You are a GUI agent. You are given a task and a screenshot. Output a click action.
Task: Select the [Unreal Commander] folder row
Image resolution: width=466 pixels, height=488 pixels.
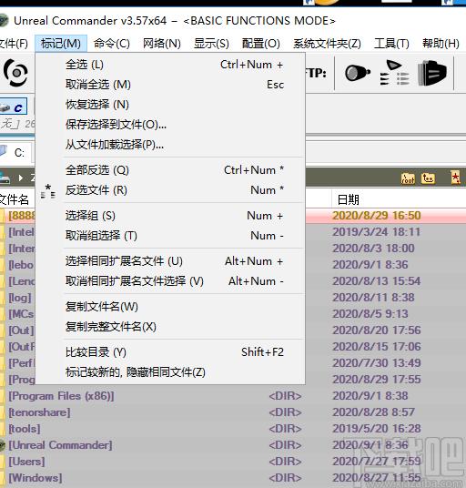233,445
